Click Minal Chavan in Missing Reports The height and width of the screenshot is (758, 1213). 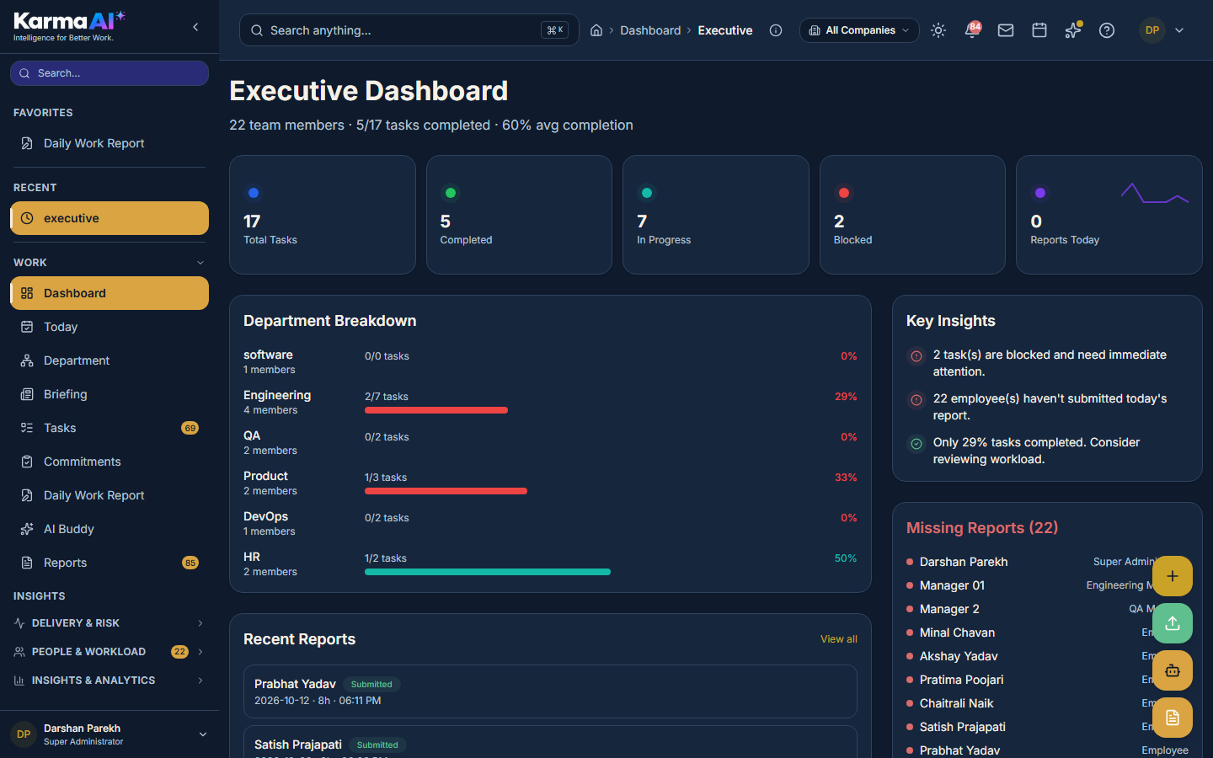[x=957, y=633]
